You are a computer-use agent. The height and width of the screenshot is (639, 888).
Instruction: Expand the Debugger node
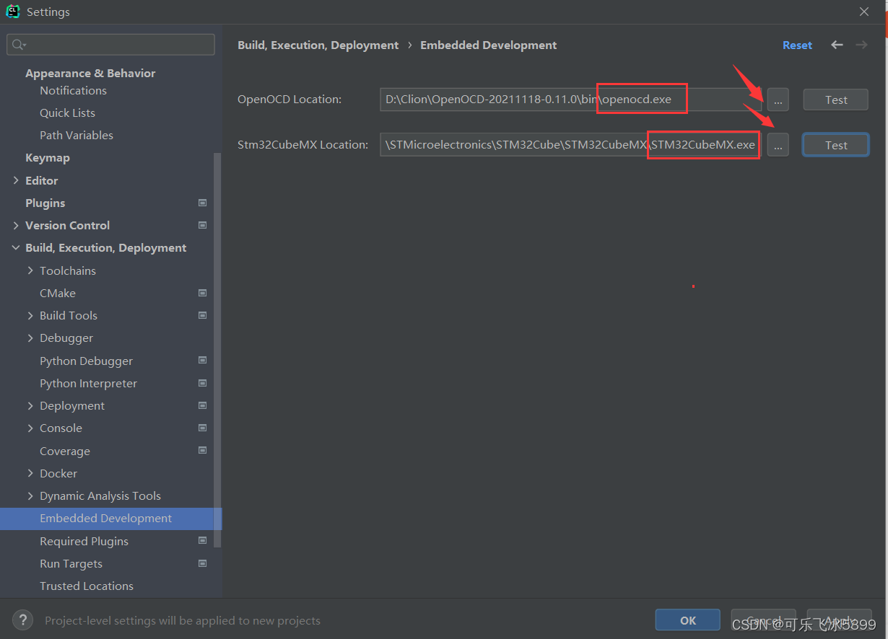(x=30, y=338)
